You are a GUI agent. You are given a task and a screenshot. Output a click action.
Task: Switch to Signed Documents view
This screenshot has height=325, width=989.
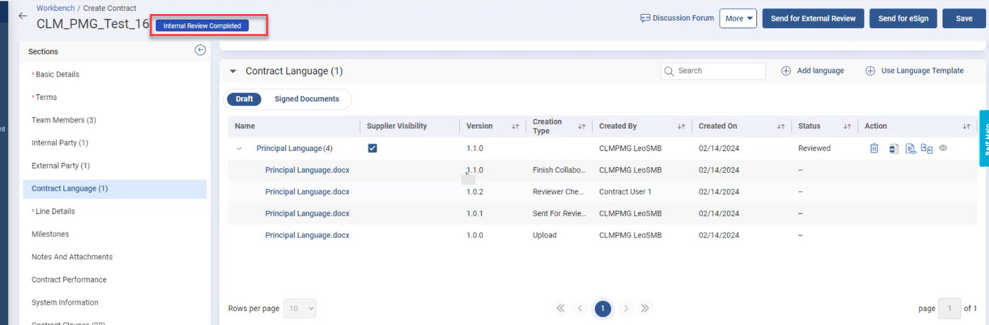point(306,99)
